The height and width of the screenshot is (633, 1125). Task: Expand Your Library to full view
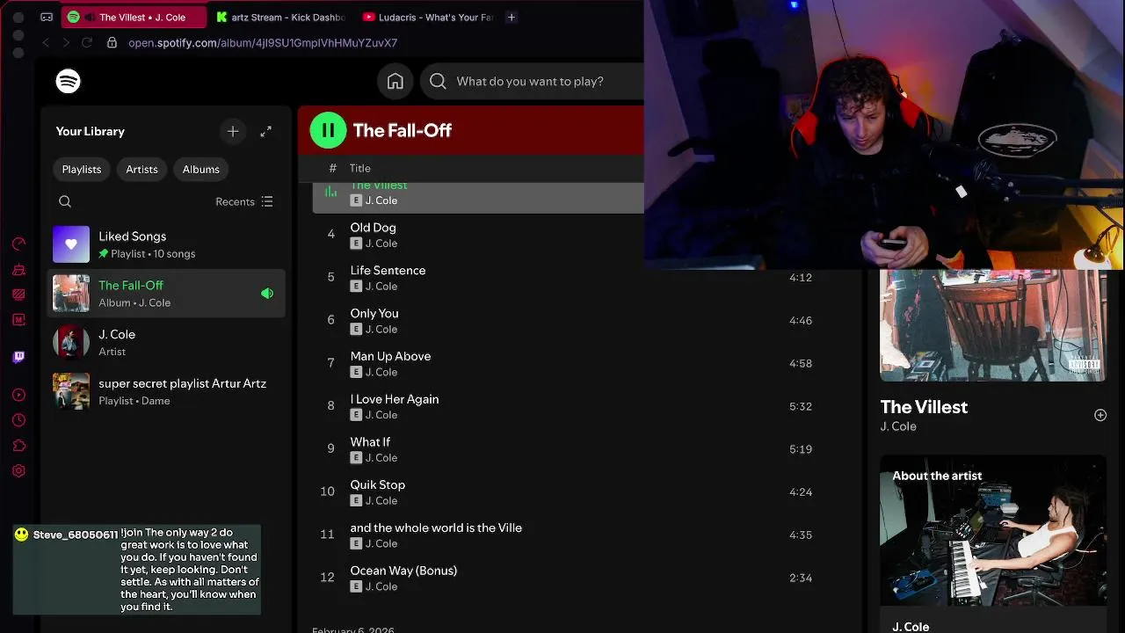(x=265, y=131)
